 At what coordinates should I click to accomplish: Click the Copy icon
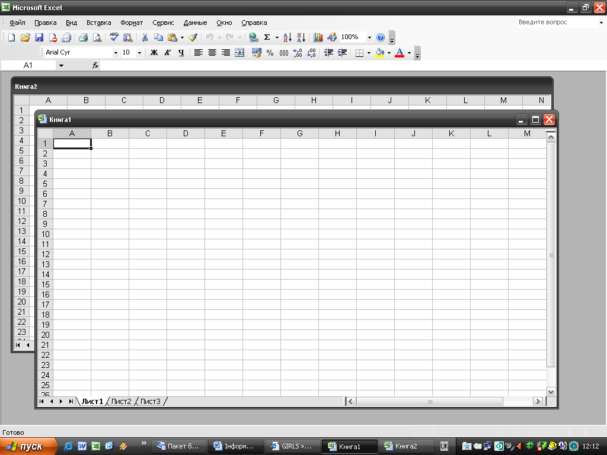158,37
